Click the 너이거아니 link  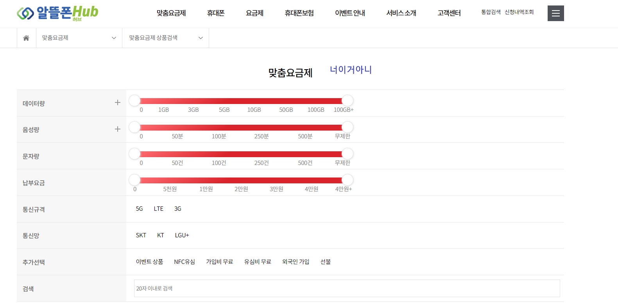click(x=351, y=70)
